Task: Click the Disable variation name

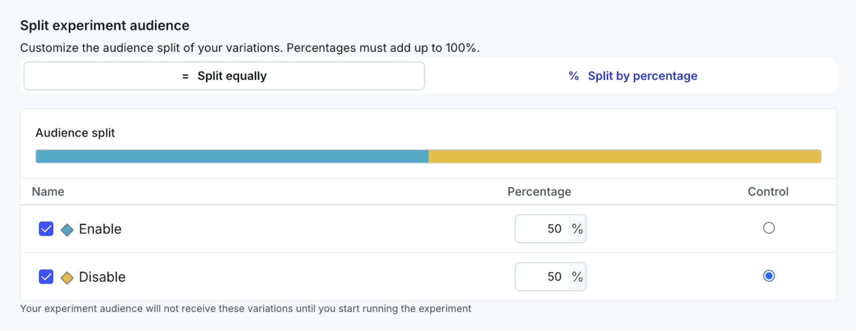Action: (x=102, y=277)
